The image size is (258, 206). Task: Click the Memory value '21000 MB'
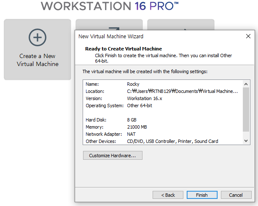[137, 127]
